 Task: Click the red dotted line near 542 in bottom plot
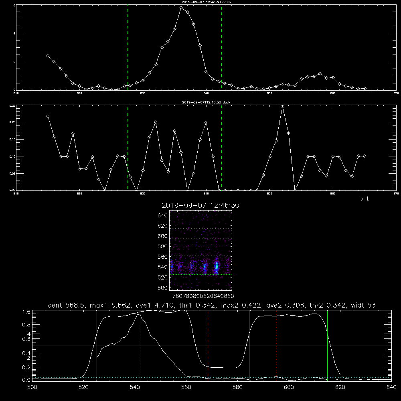140,346
